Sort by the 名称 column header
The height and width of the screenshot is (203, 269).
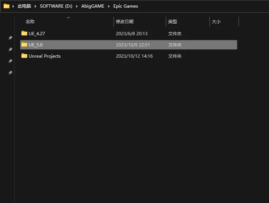30,21
